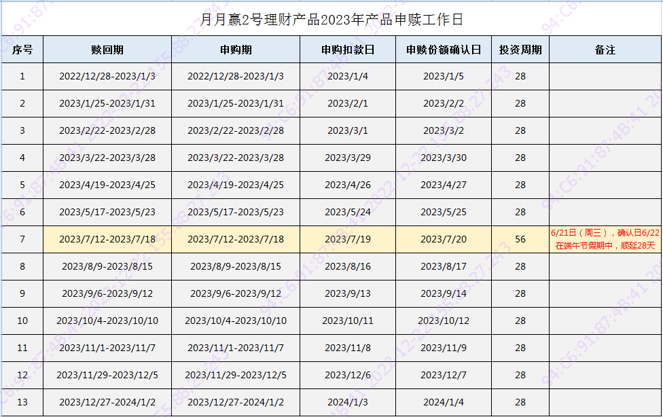Screen dimensions: 663x417
Task: Click 赎回期 cell 2022/12/28-2023/1/3 in row 1
Action: click(x=107, y=77)
